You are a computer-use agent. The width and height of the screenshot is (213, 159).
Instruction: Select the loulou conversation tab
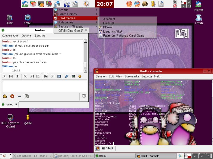pos(9,104)
